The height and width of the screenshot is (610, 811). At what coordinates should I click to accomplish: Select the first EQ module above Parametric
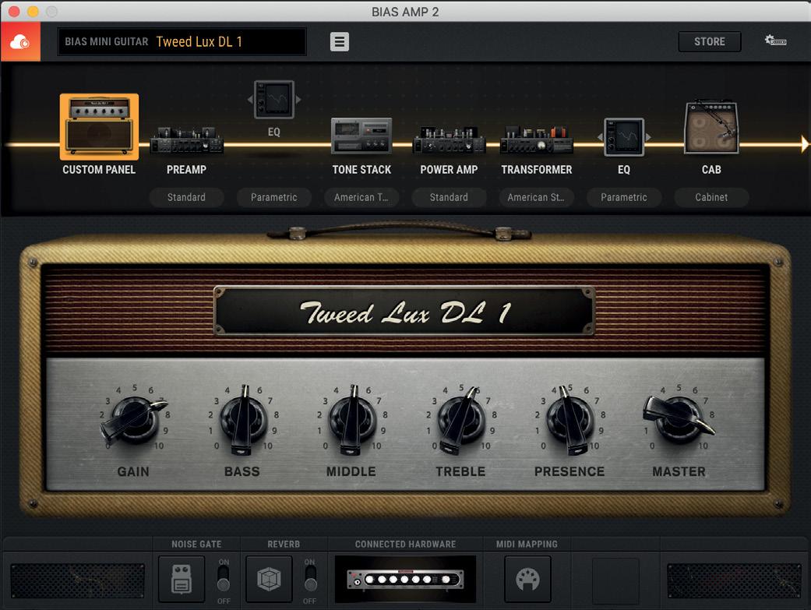tap(273, 100)
